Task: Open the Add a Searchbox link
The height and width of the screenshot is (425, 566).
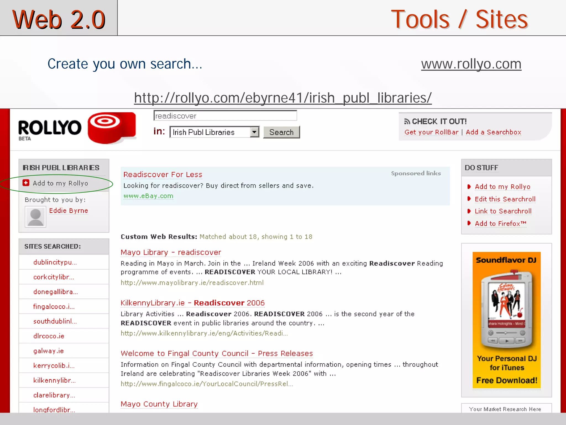Action: [x=493, y=132]
